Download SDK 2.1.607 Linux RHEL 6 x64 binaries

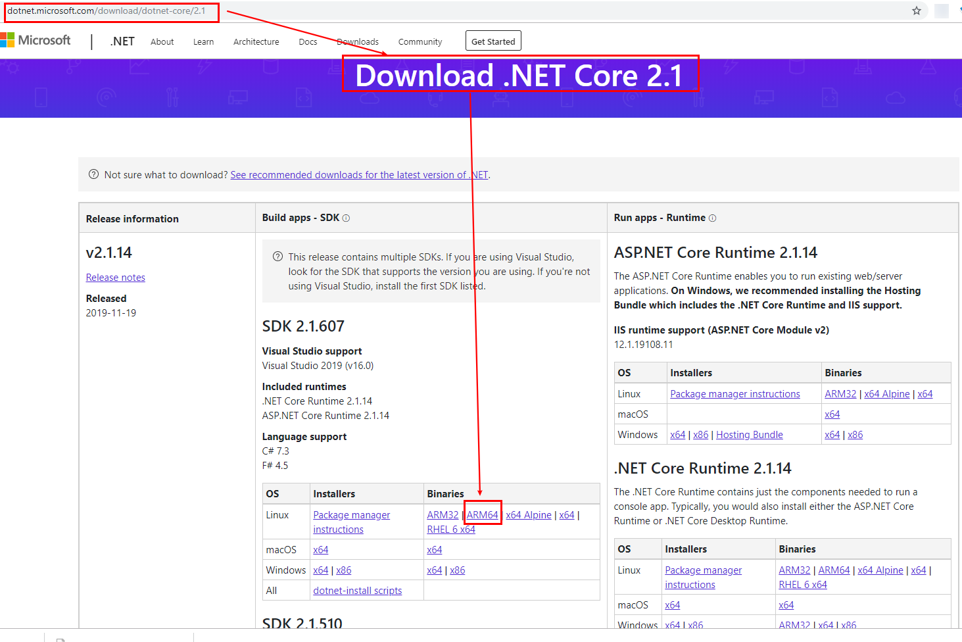(x=451, y=530)
